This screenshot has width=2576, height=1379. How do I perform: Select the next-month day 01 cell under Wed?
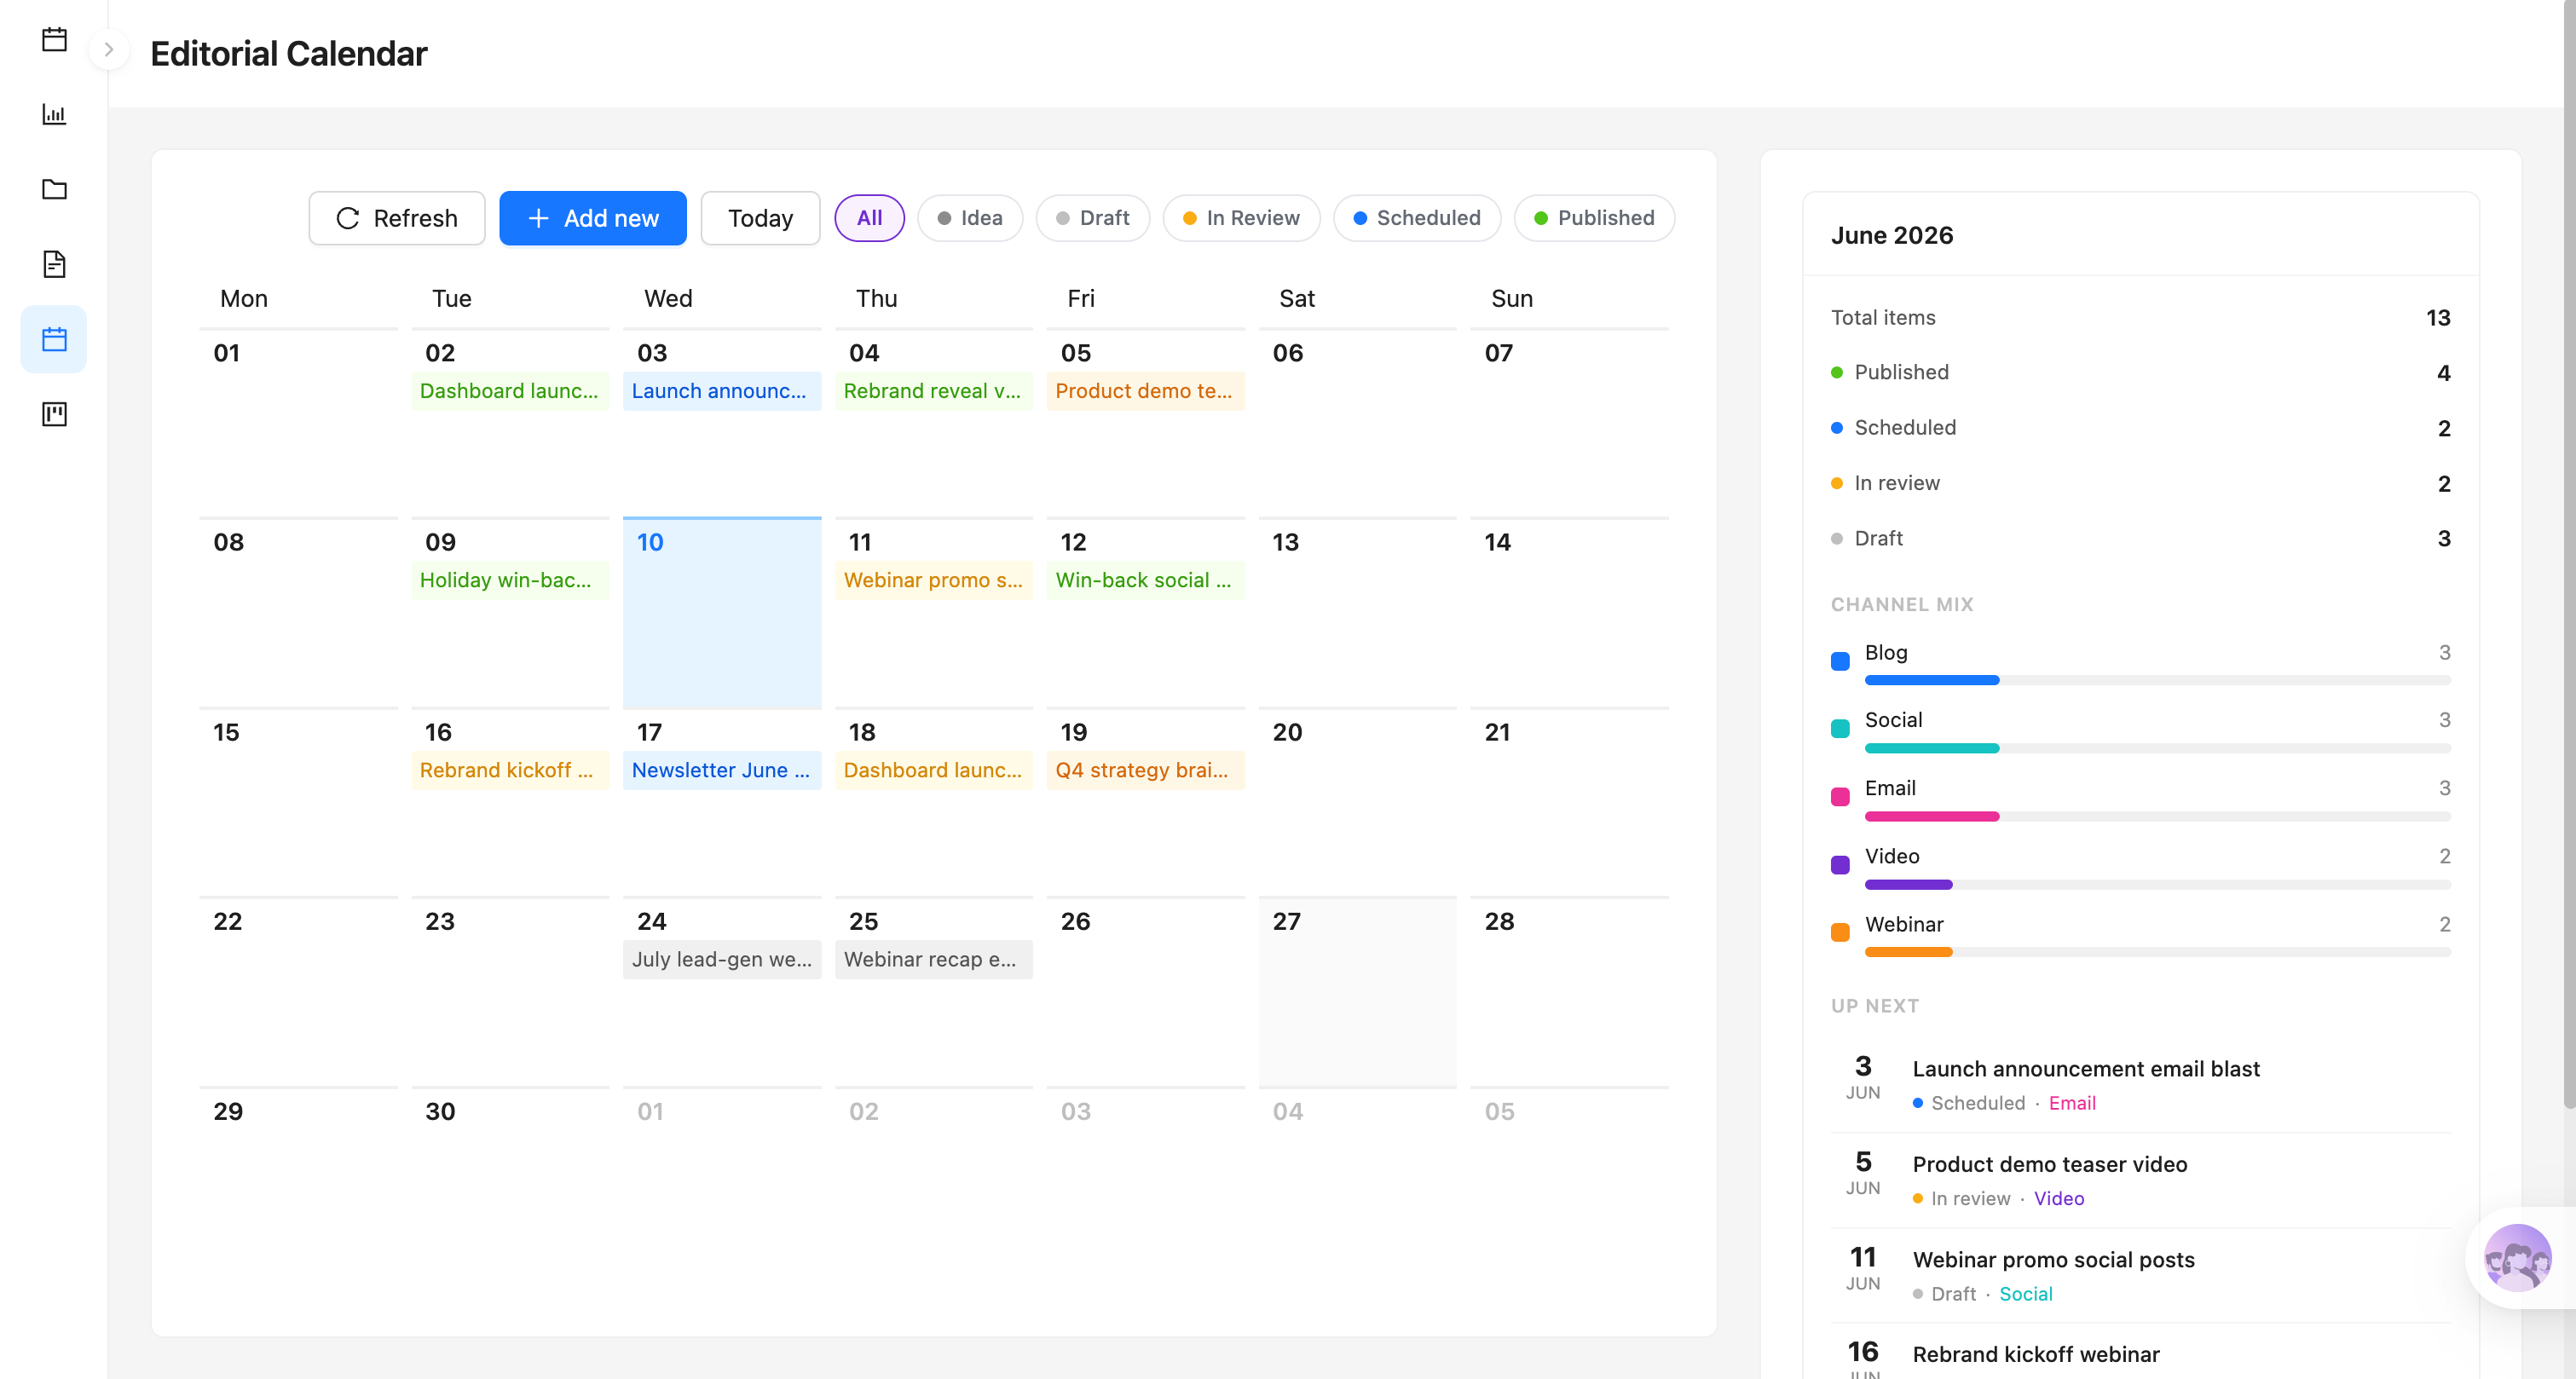click(x=722, y=1181)
